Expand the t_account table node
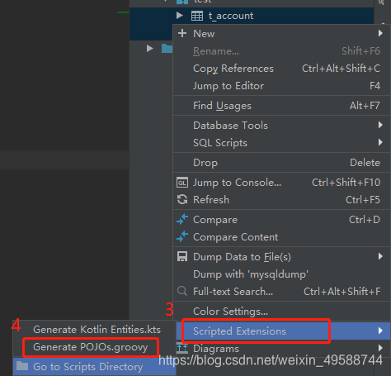The image size is (391, 376). (x=180, y=16)
